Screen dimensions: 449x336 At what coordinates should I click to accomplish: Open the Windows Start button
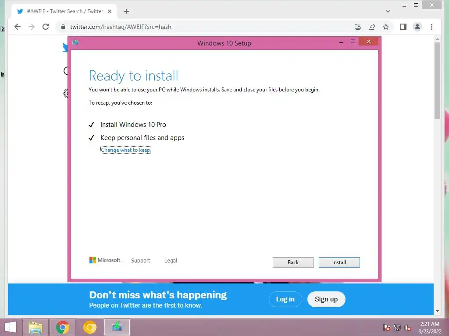(11, 327)
